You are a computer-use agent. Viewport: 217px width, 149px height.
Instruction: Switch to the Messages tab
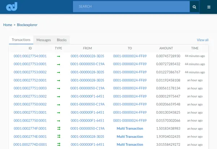pos(44,40)
